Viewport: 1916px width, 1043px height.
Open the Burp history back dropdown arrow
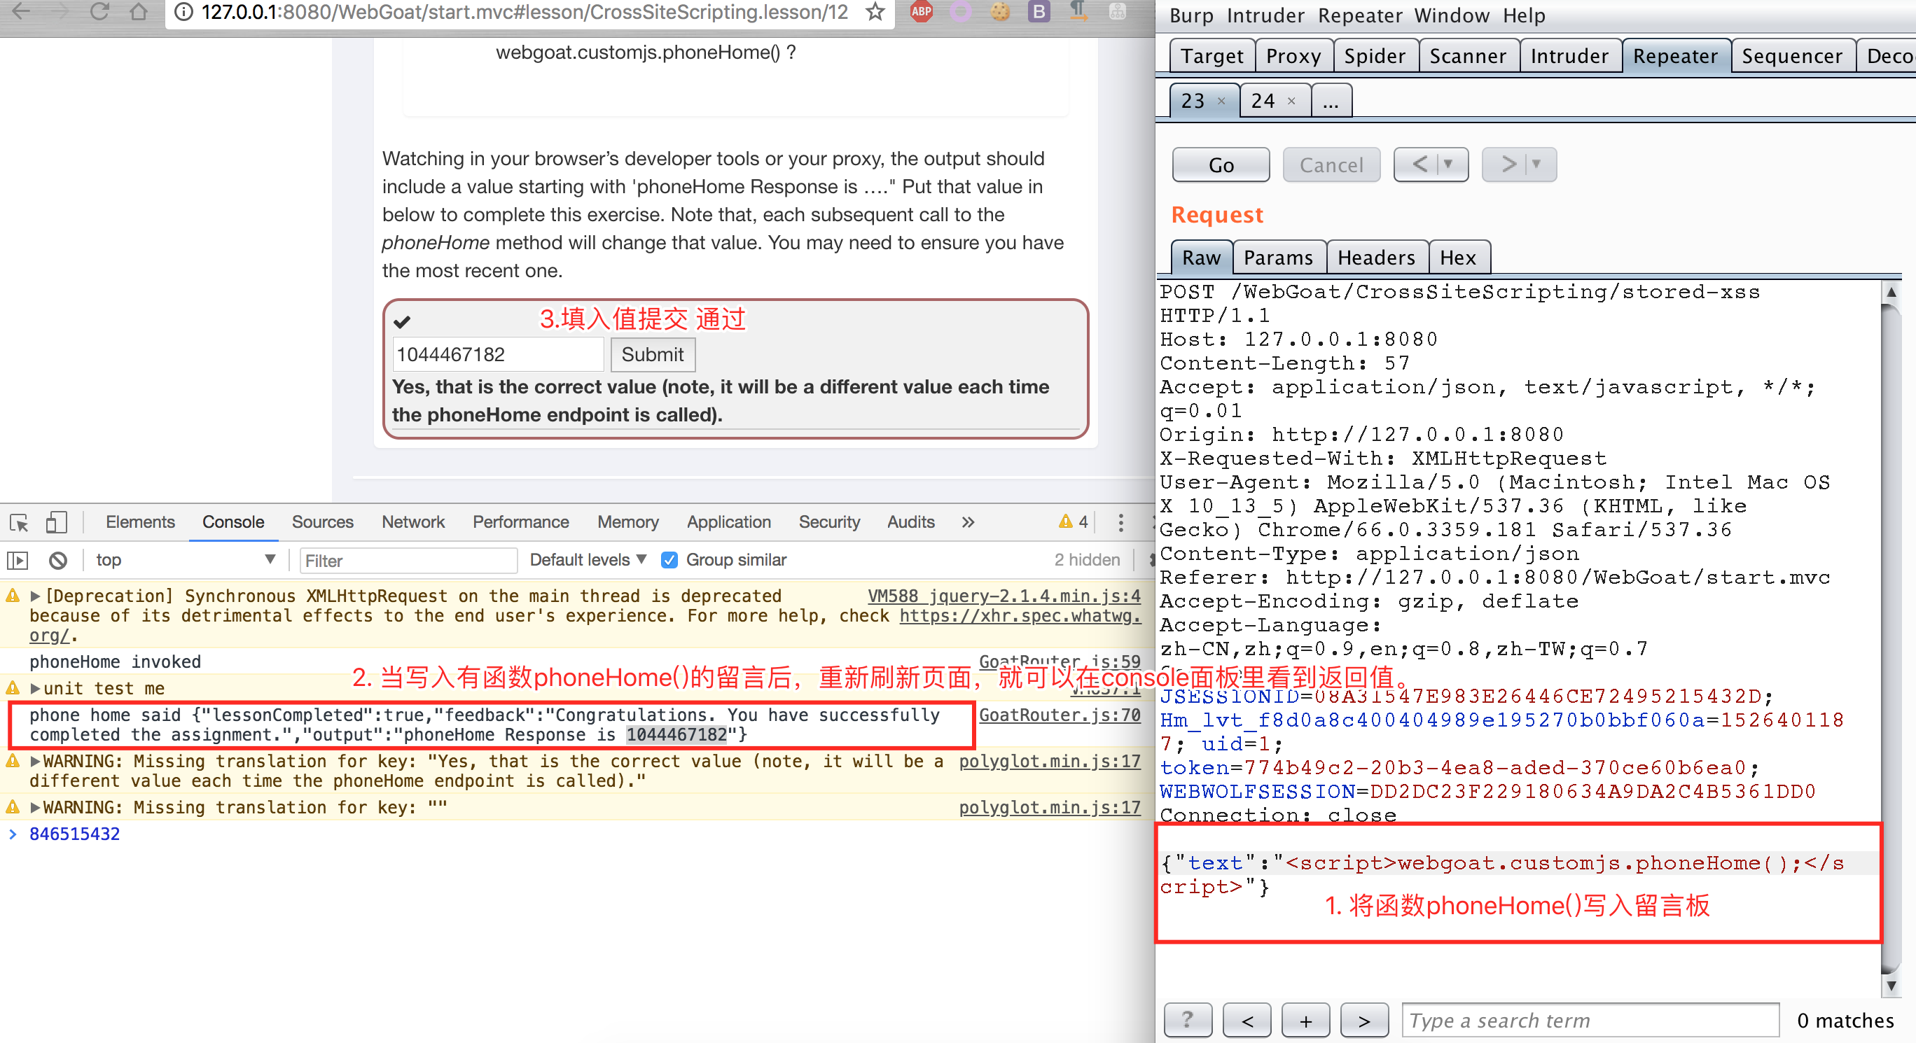[1448, 164]
